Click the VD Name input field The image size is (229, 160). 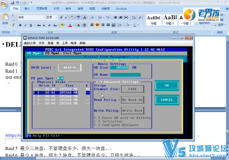125,75
